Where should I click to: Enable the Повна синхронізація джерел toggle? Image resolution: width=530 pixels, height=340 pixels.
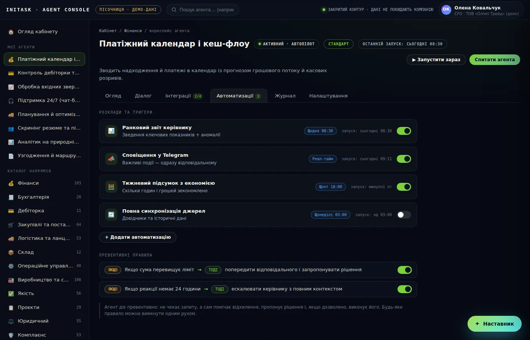point(404,215)
